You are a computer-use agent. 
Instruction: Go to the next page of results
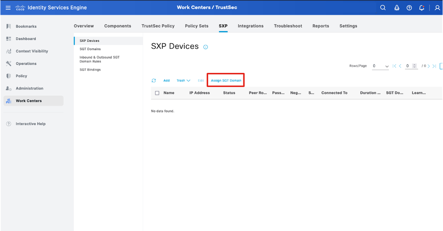click(x=429, y=66)
